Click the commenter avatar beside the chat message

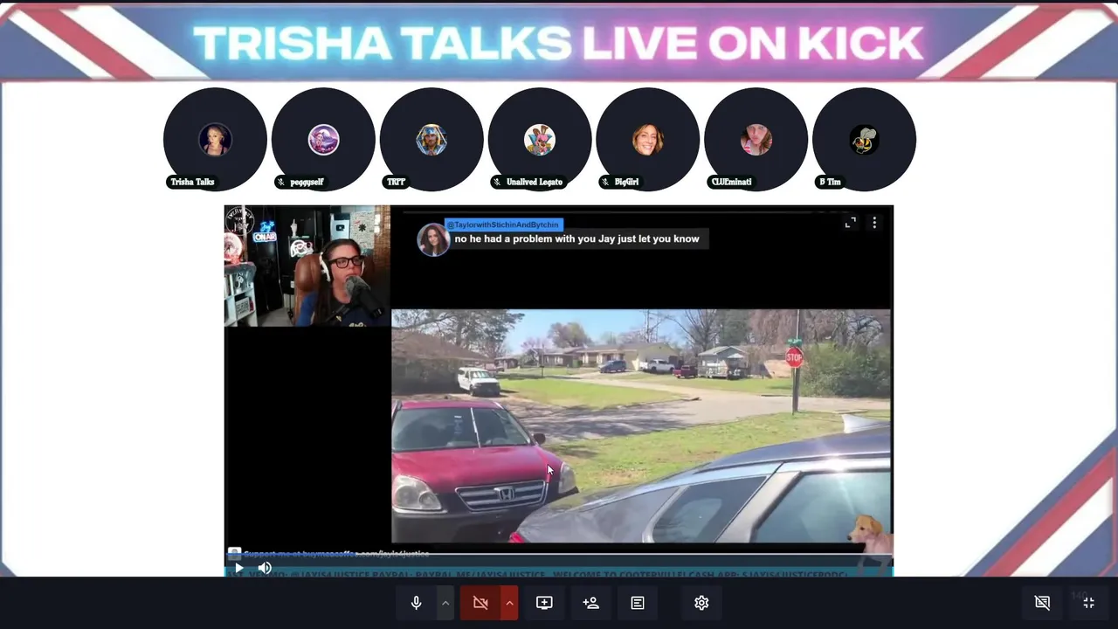pyautogui.click(x=433, y=239)
